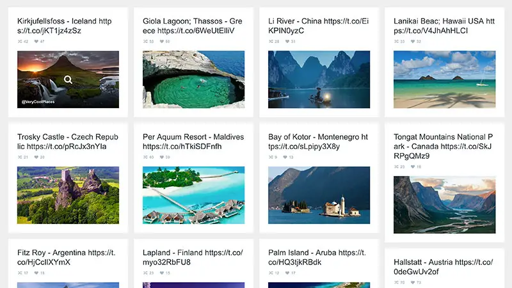This screenshot has height=288, width=512.
Task: Open the Maldives resort overwater bungalows photo
Action: click(193, 195)
